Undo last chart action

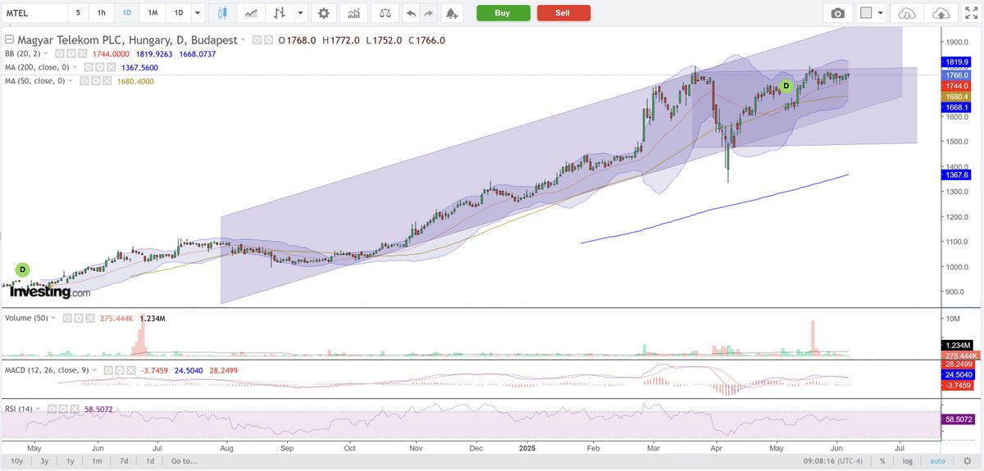point(411,13)
